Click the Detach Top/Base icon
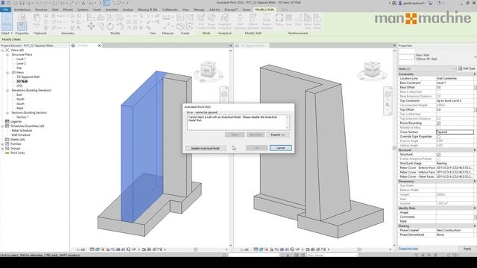 (x=267, y=22)
